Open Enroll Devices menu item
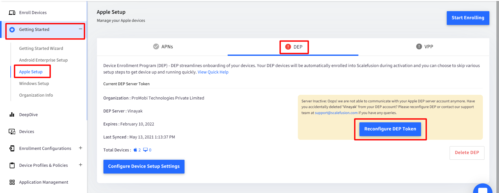The height and width of the screenshot is (193, 499). point(33,12)
